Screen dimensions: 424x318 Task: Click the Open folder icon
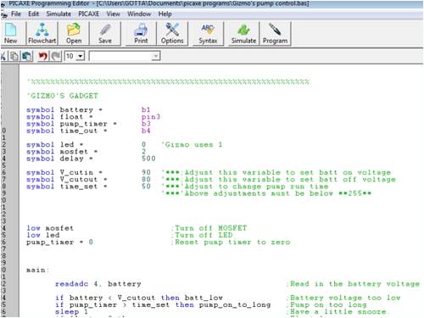[x=74, y=33]
